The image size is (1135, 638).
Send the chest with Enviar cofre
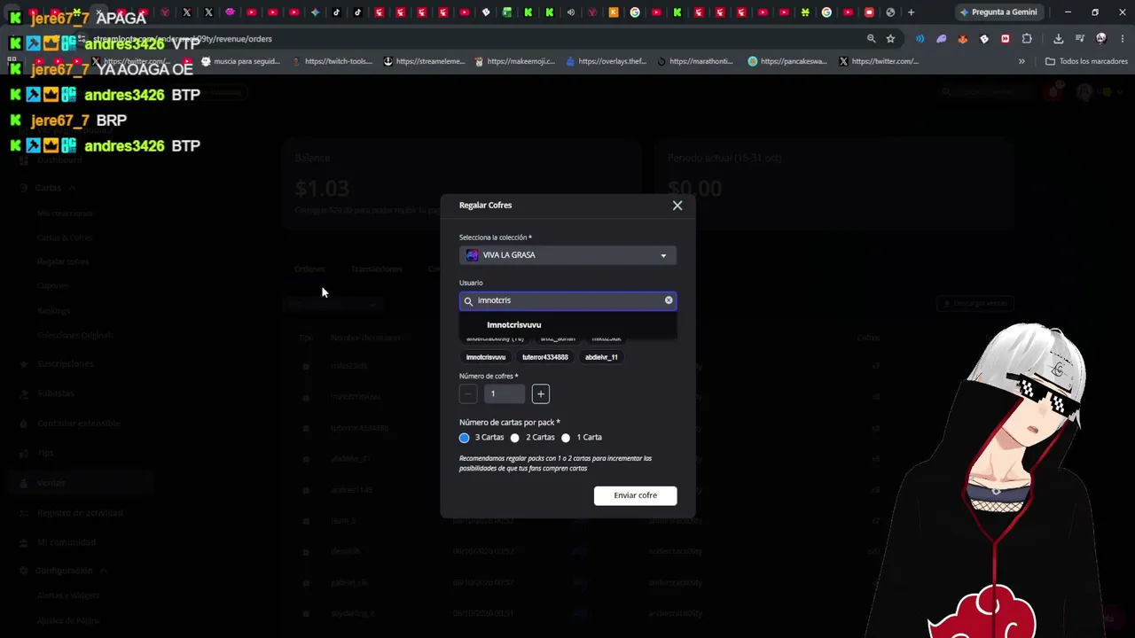point(636,495)
